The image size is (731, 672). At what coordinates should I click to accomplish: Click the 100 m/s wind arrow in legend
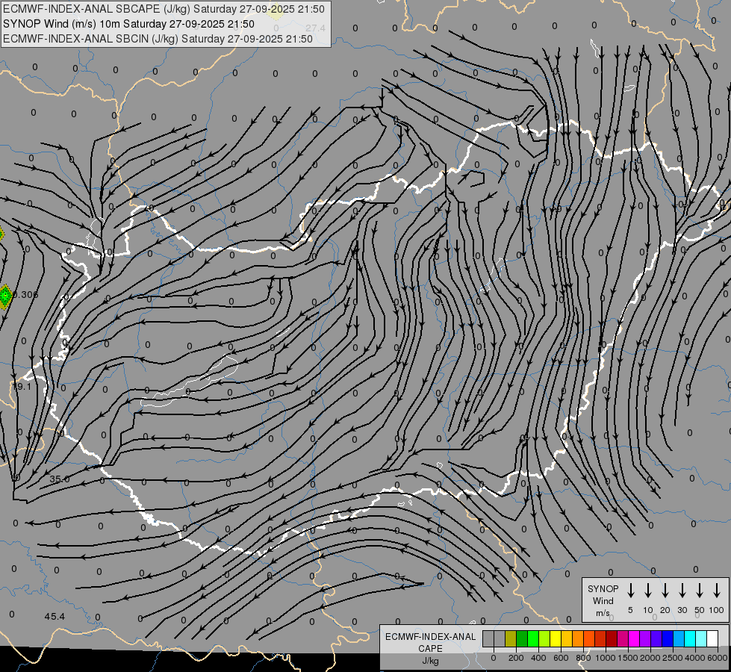[717, 591]
